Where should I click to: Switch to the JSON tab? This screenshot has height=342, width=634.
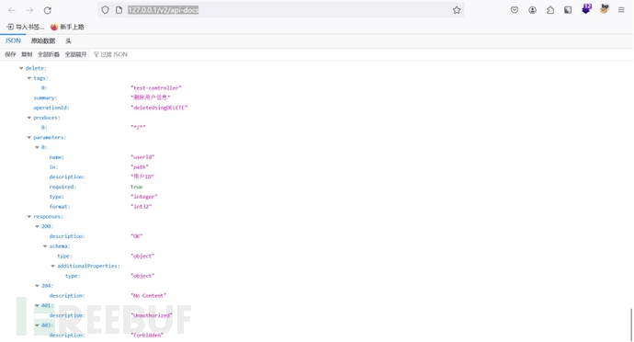coord(13,40)
